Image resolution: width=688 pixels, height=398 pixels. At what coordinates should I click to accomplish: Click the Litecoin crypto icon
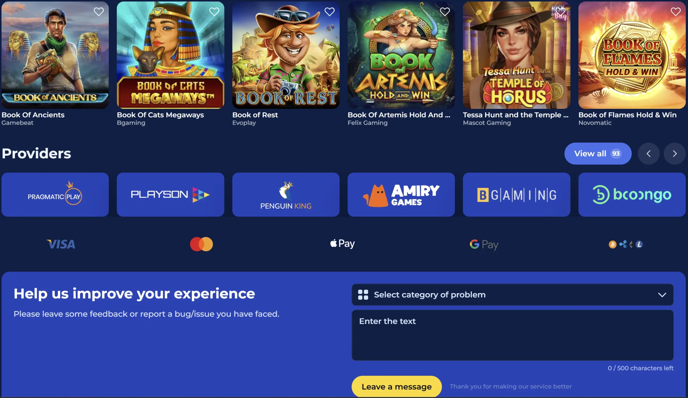coord(639,244)
